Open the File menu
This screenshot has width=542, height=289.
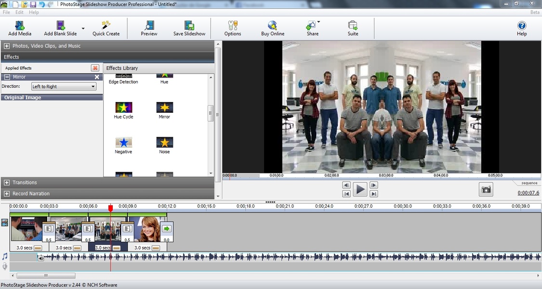pyautogui.click(x=6, y=12)
